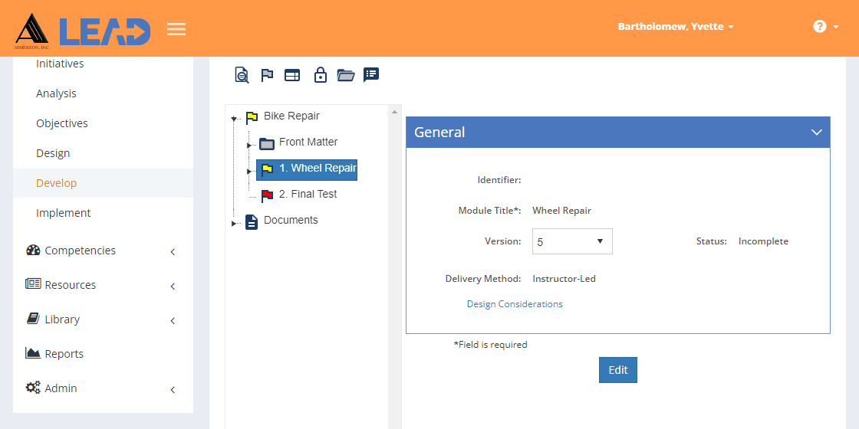
Task: Open the Design Considerations link
Action: pyautogui.click(x=515, y=304)
